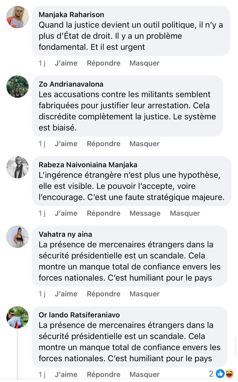Open Or lando Ratsiferaniavo's avatar
The image size is (238, 382).
(17, 317)
